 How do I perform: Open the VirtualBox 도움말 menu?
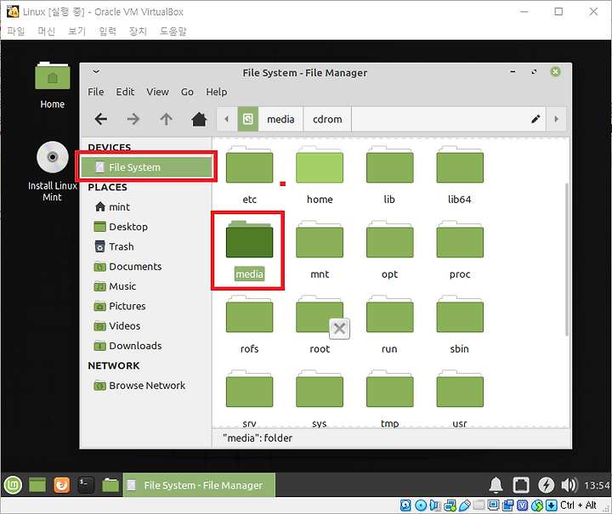(173, 31)
